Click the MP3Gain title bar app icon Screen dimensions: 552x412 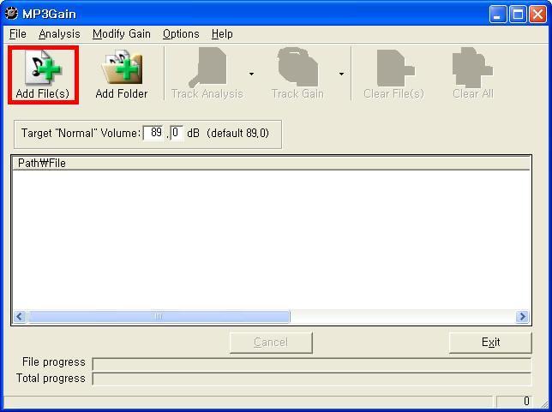(x=11, y=14)
